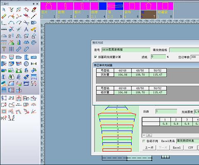Click the 款号 style number field
This screenshot has height=165, width=199.
tap(126, 50)
